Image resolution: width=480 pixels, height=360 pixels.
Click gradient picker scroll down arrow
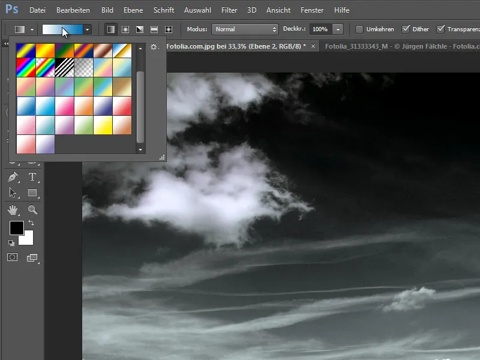click(140, 149)
